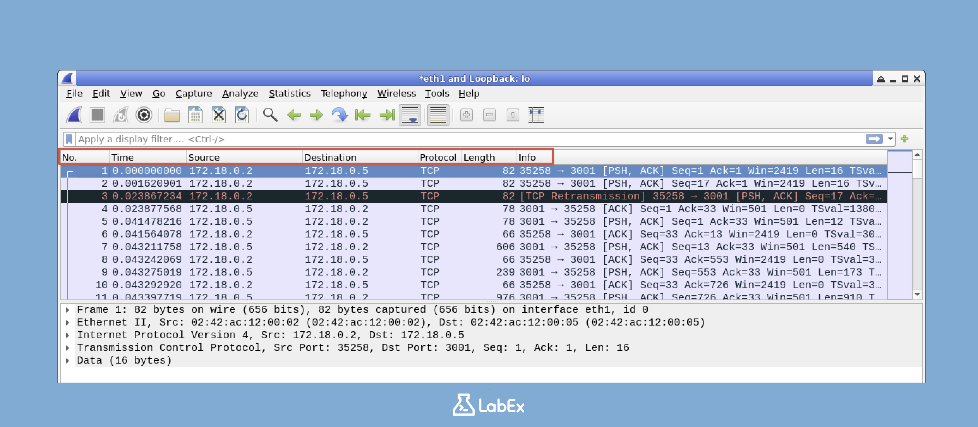Start a new packet capture with the shark fin icon
Viewport: 978px width, 427px height.
tap(74, 115)
